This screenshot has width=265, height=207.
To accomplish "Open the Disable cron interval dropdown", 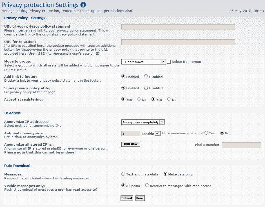I will point(151,133).
